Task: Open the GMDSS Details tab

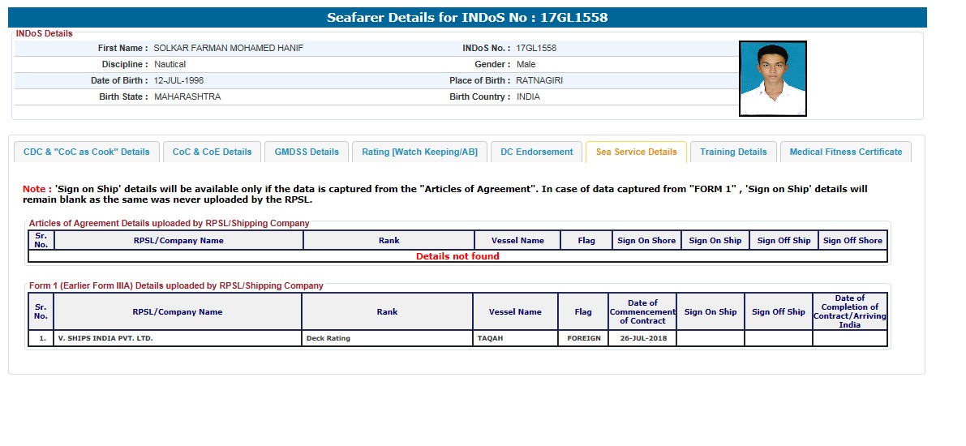Action: [x=307, y=152]
